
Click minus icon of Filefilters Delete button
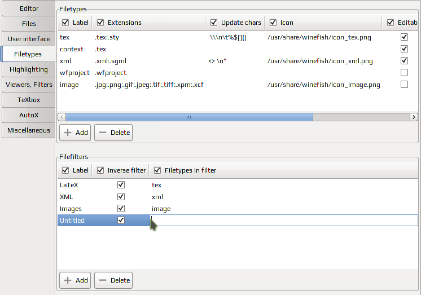103,280
